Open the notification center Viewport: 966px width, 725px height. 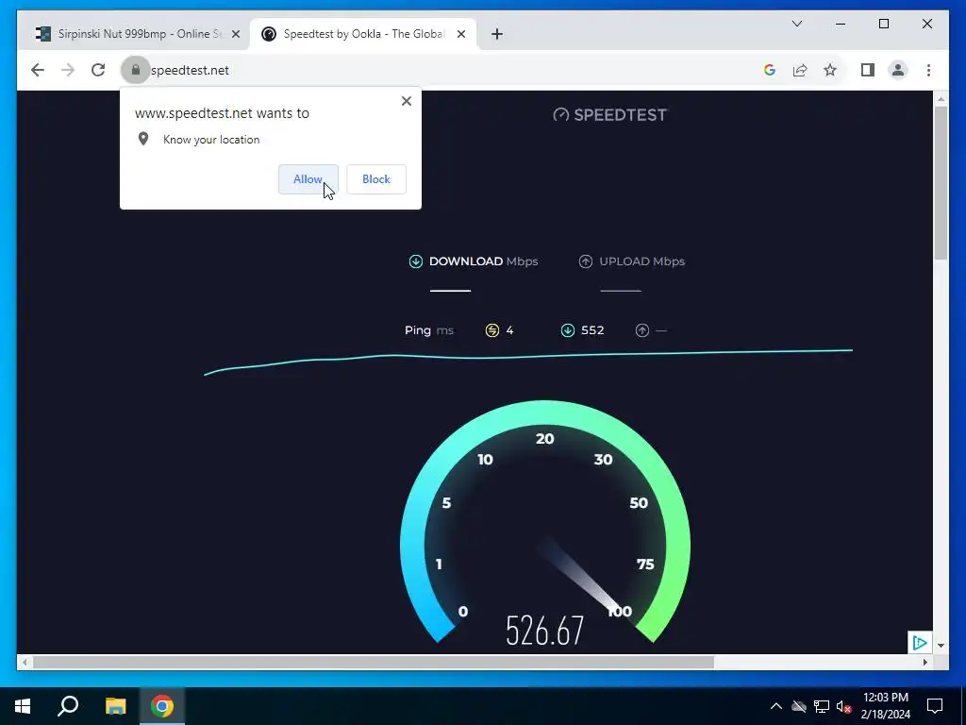pyautogui.click(x=935, y=706)
